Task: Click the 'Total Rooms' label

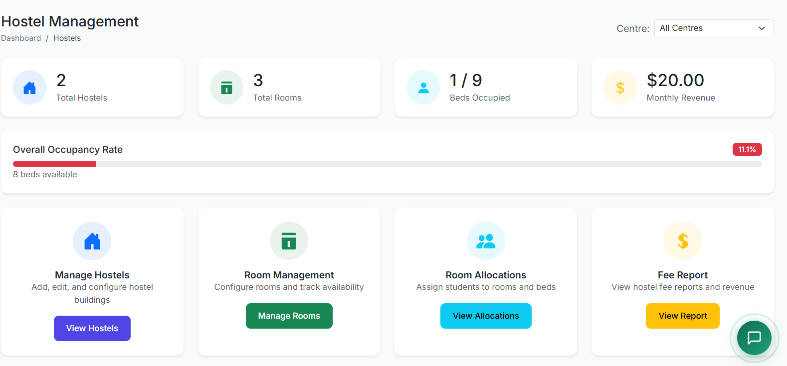Action: point(277,98)
